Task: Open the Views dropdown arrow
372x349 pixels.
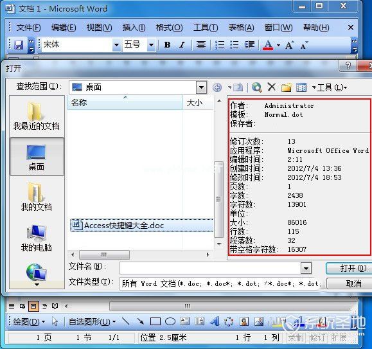Action: 314,88
